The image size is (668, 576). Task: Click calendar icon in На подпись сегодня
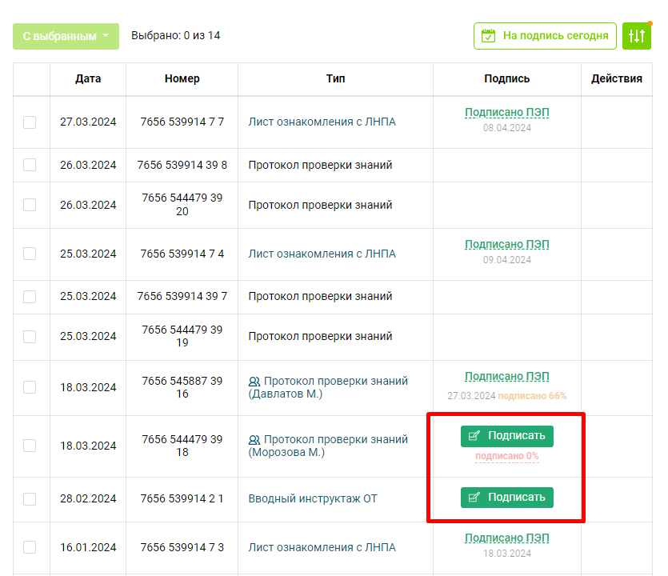(488, 36)
